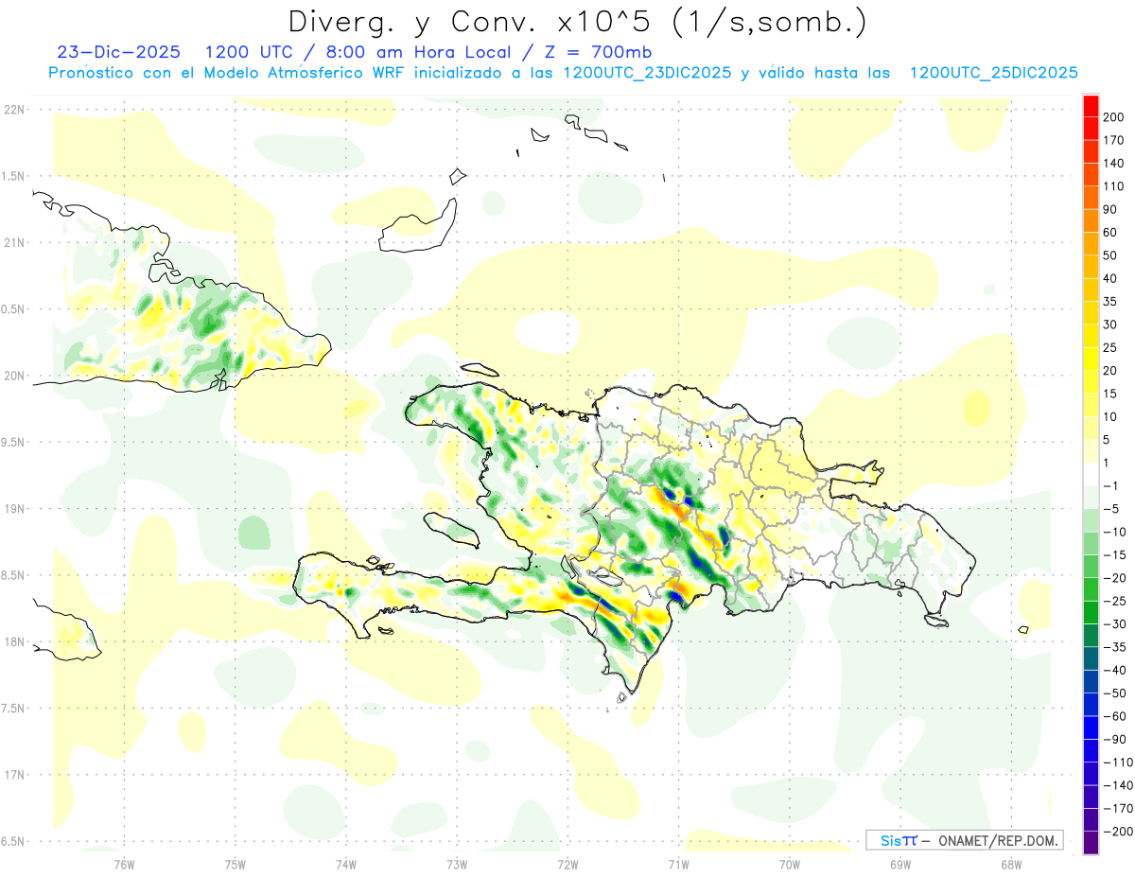This screenshot has height=877, width=1135.
Task: Click the '74W' longitude label
Action: tap(346, 864)
